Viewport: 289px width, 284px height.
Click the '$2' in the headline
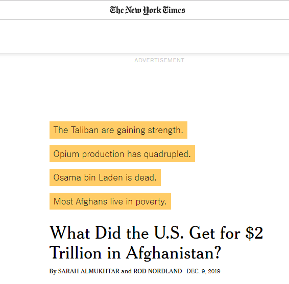254,233
